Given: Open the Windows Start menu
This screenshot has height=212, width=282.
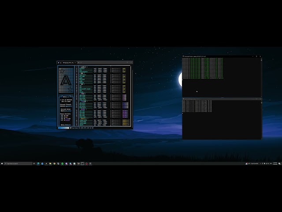Looking at the screenshot, I should click(x=2, y=163).
